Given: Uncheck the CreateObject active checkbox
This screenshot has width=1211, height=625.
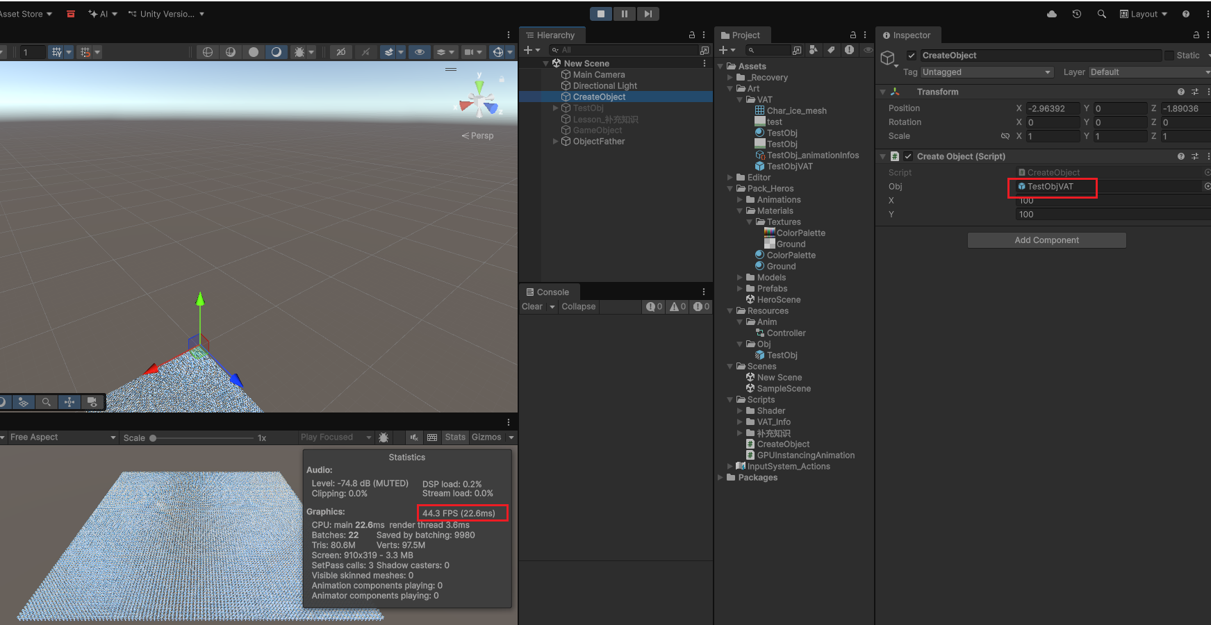Looking at the screenshot, I should click(x=912, y=56).
